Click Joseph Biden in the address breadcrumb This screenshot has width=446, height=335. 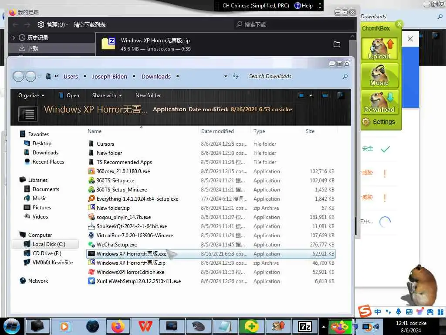pyautogui.click(x=109, y=76)
